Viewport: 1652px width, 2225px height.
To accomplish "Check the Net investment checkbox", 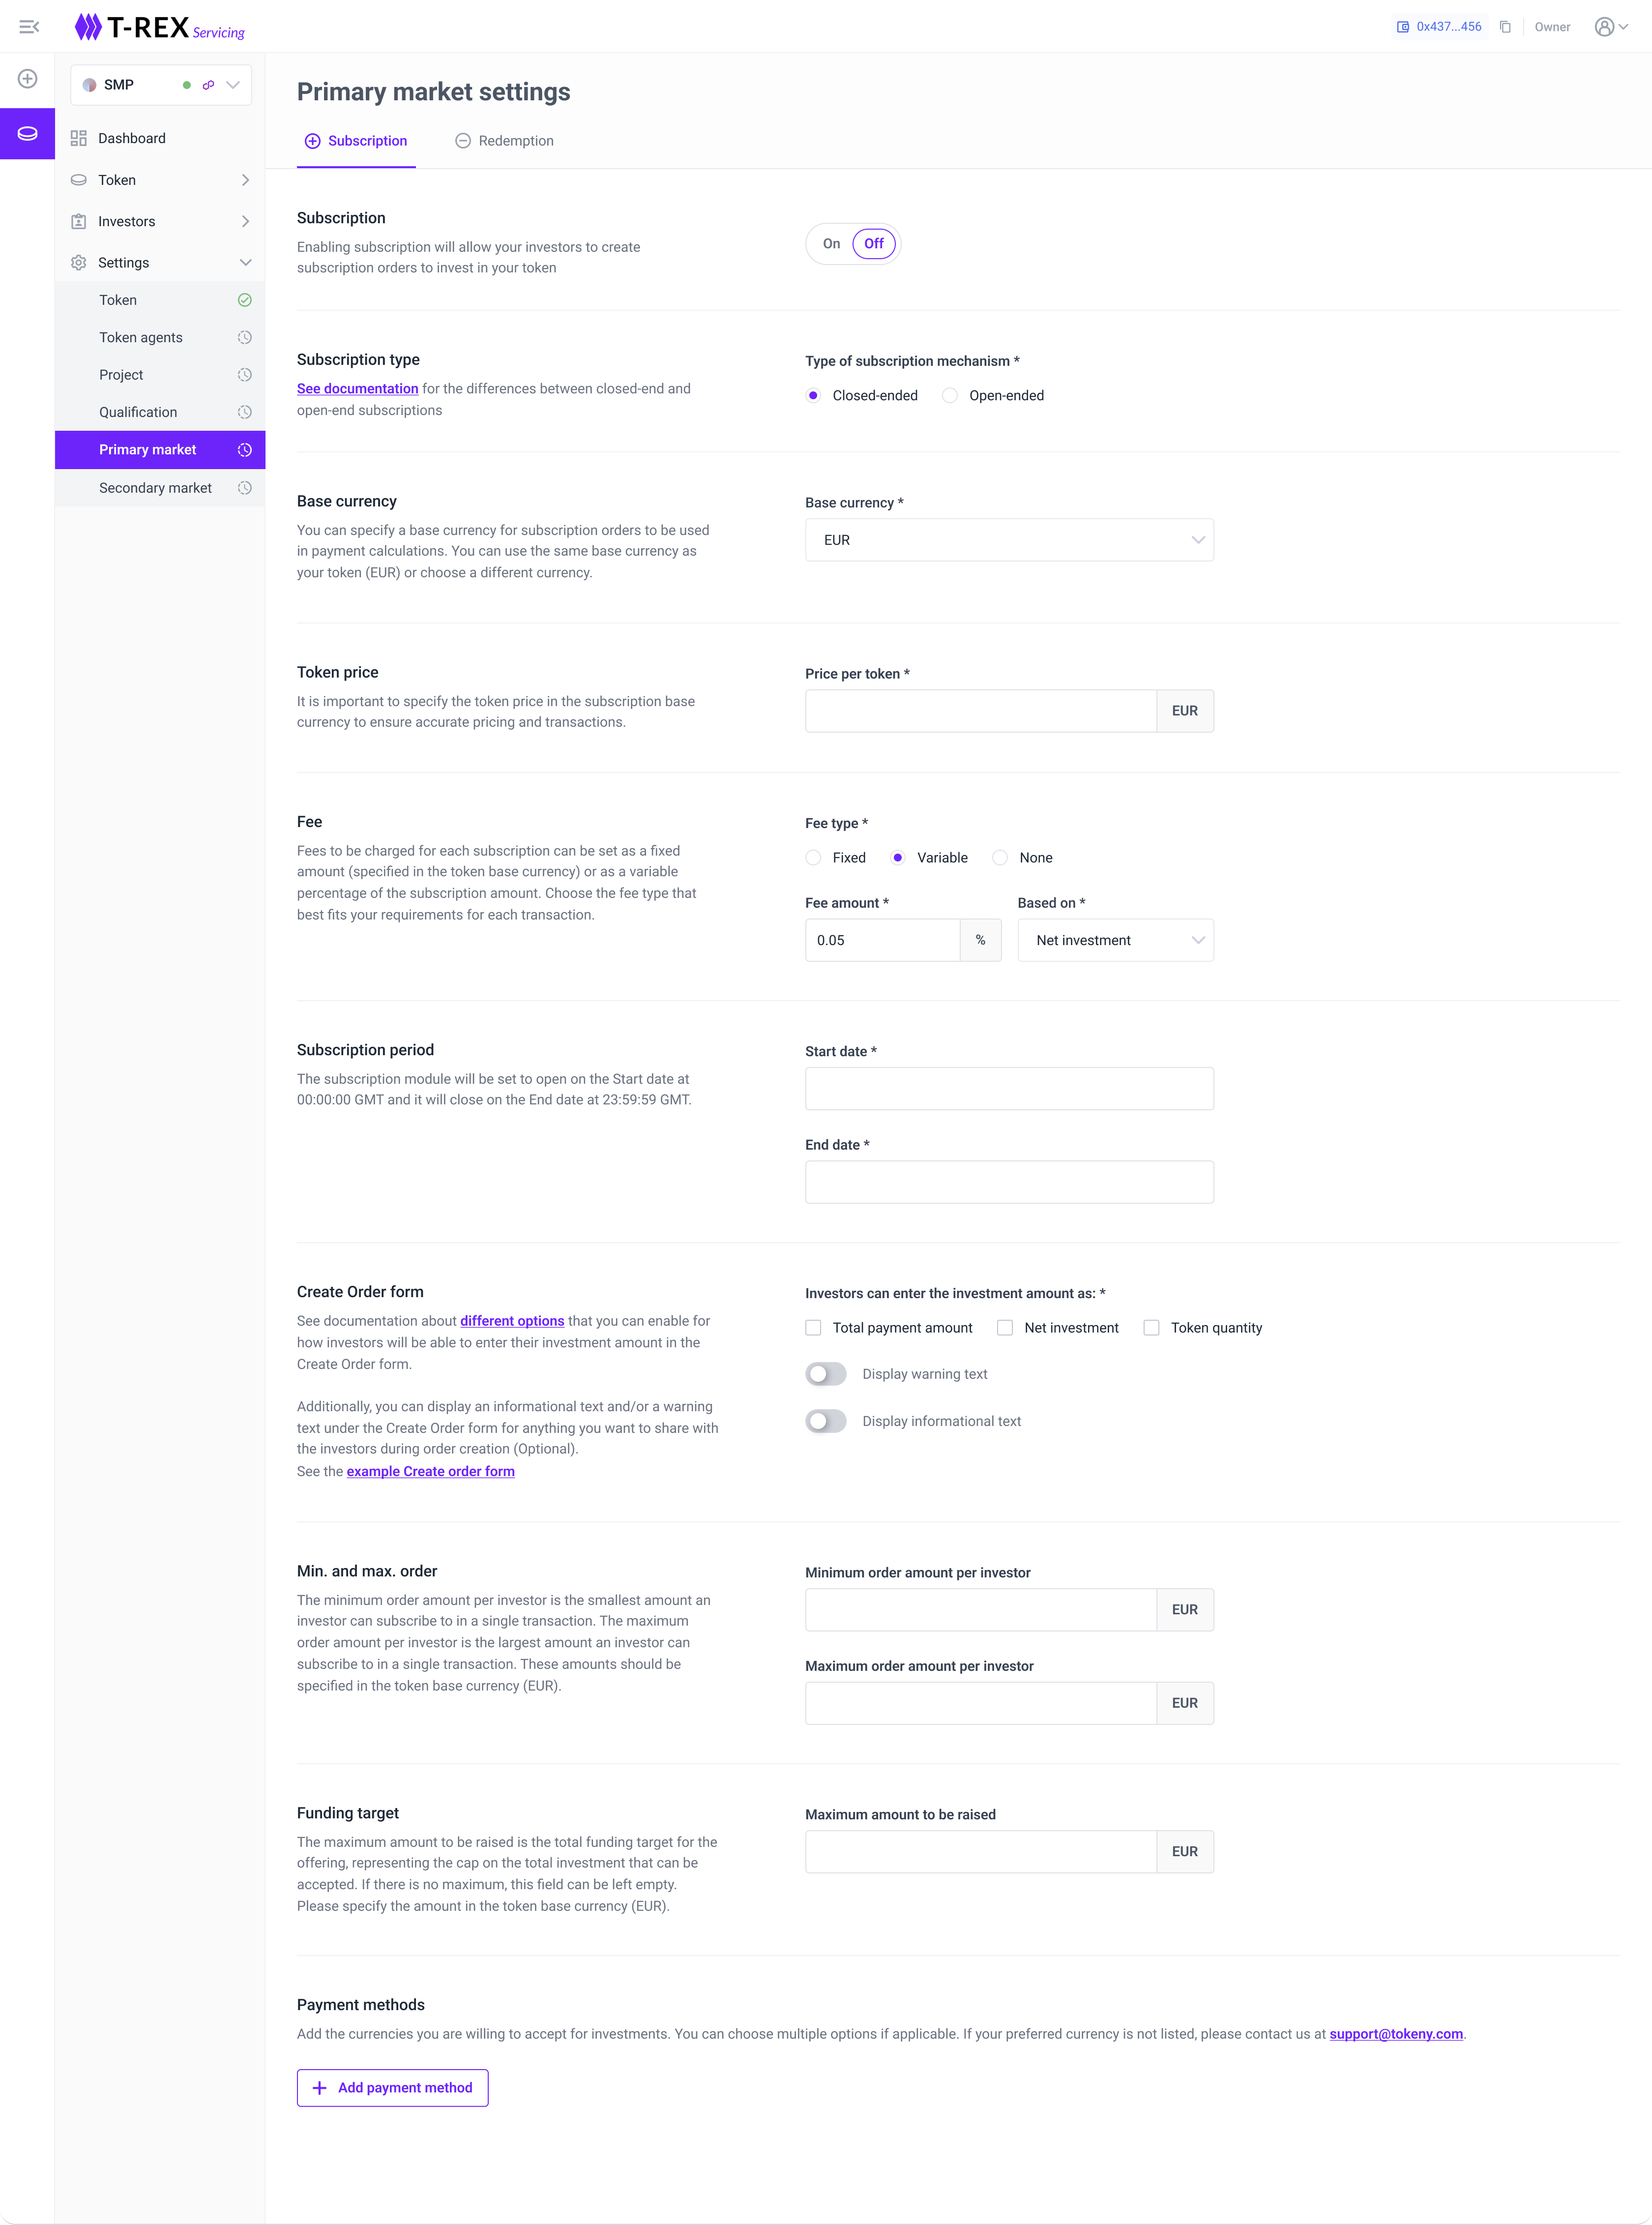I will 1005,1328.
